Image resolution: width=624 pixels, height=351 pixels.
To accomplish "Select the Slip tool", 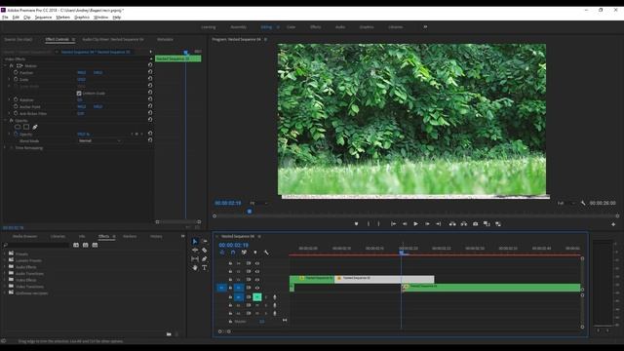I will tap(195, 259).
